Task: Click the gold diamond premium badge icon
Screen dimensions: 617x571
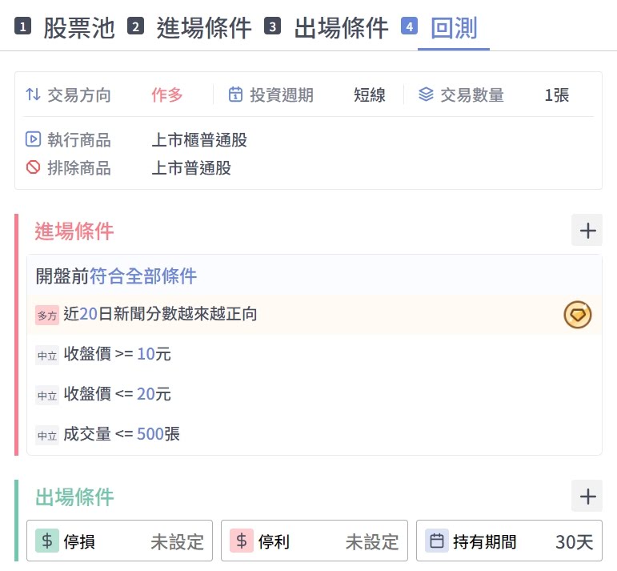Action: tap(577, 315)
